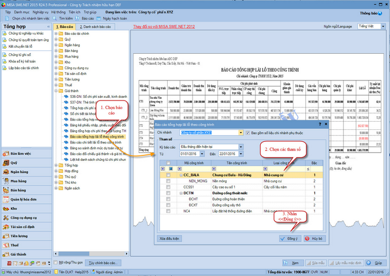Viewport: 390px width, 276px height.
Task: Check the NC4 row checkbox
Action: coord(168,211)
